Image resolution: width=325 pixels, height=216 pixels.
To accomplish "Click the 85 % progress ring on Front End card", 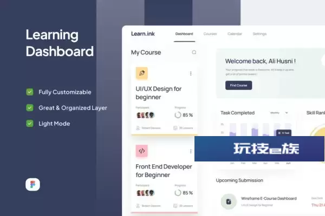I will click(178, 193).
